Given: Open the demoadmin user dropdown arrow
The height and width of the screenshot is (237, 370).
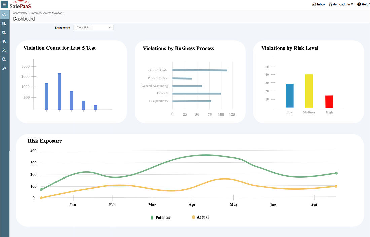Looking at the screenshot, I should point(352,4).
